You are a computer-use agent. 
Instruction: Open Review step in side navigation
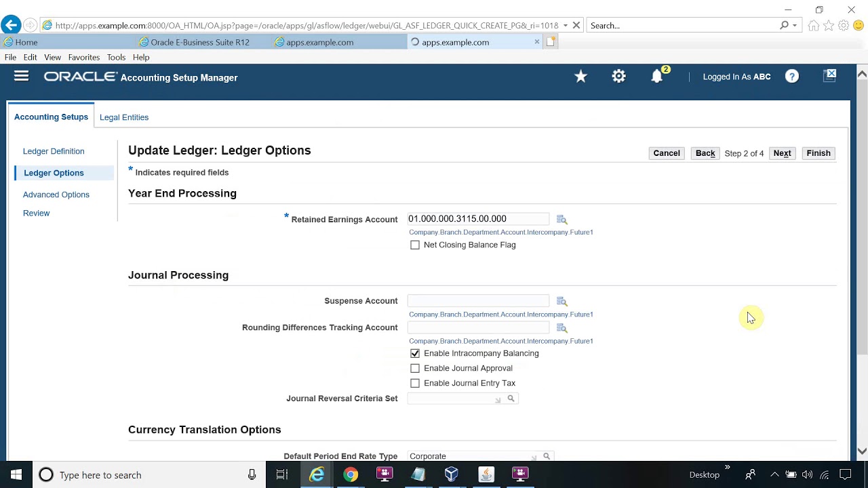click(37, 213)
